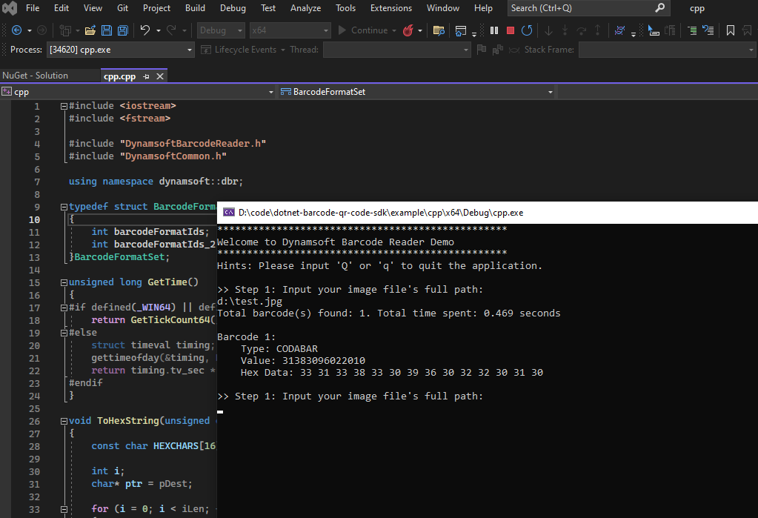Click the Search (Ctrl+Q) input box
The height and width of the screenshot is (518, 758).
pos(578,8)
